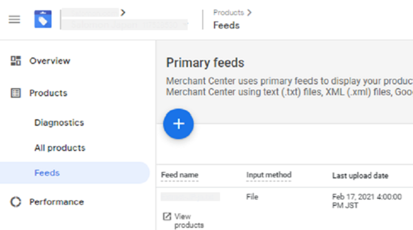This screenshot has height=230, width=413.
Task: Sort by Feed name column header
Action: pyautogui.click(x=180, y=175)
